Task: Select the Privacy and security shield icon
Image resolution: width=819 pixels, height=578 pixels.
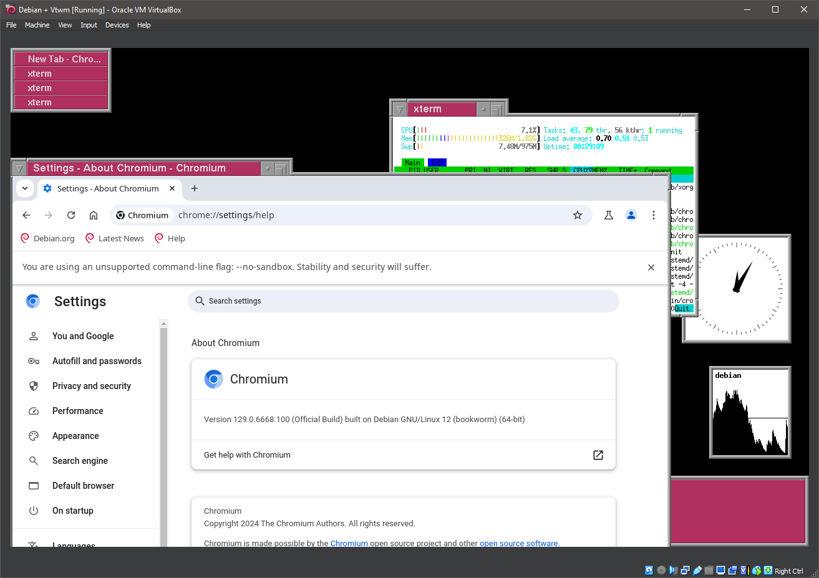Action: tap(33, 386)
